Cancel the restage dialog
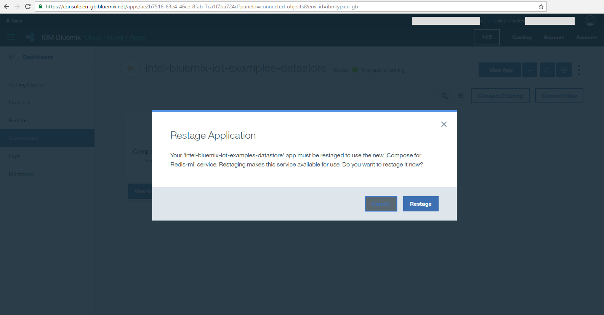604x315 pixels. [x=381, y=204]
